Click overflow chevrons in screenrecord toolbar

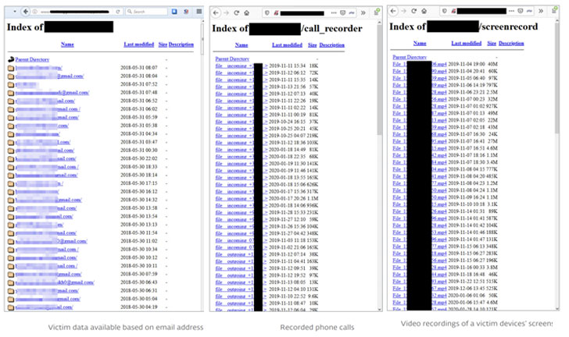[x=541, y=11]
